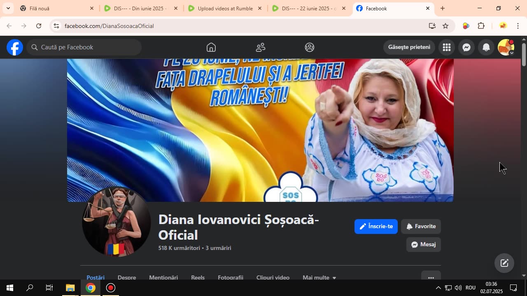Focus the Caută pe Facebook search field
The width and height of the screenshot is (527, 296).
(x=84, y=47)
